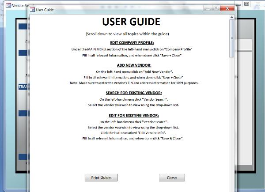Close the User Guide window with red X
This screenshot has height=192, width=265.
227,8
